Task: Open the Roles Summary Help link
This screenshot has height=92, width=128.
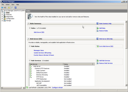Action: pyautogui.click(x=105, y=24)
